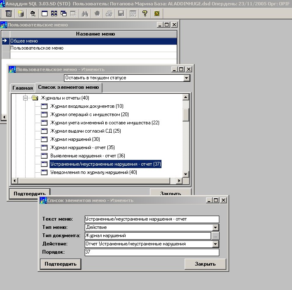
Task: Click the single window layout icon
Action: 45,14
